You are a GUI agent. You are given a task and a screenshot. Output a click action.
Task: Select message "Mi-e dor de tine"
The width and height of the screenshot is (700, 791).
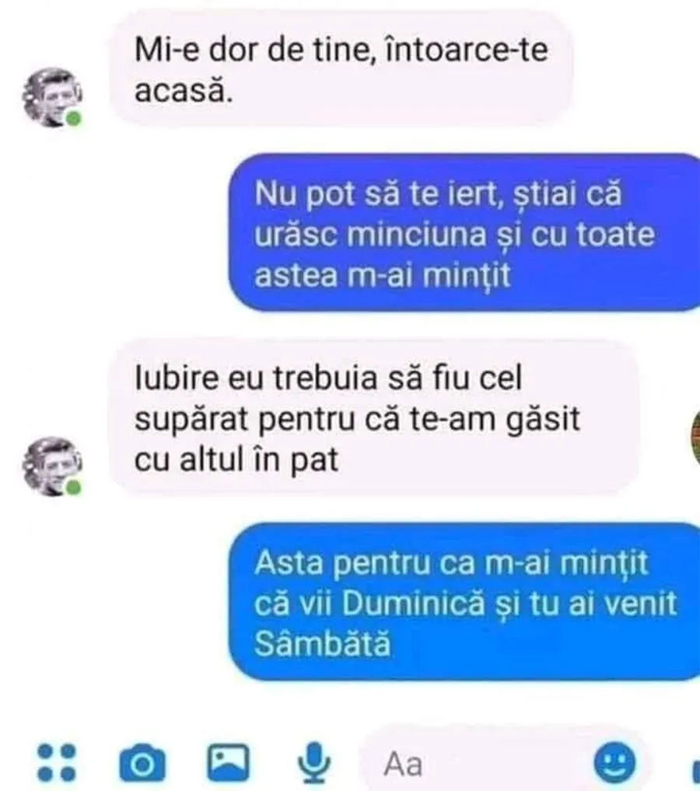tap(341, 70)
